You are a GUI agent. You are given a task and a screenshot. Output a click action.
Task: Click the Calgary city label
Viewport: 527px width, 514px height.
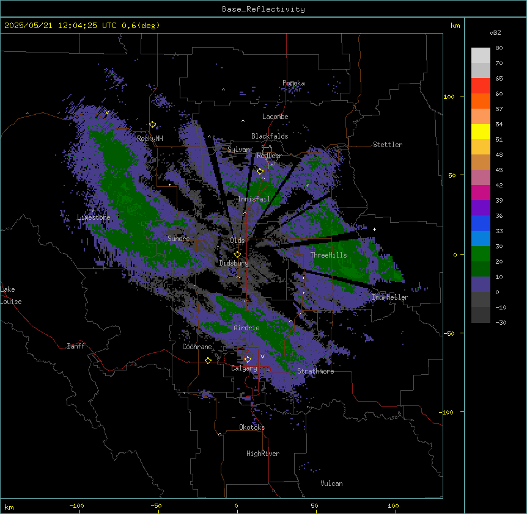click(x=244, y=368)
